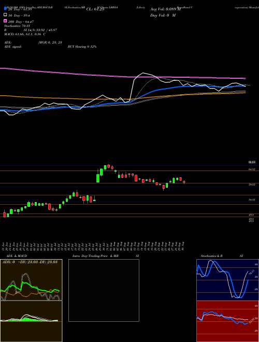
Task: Open the MACD histogram sub-chart
Action: [31, 321]
